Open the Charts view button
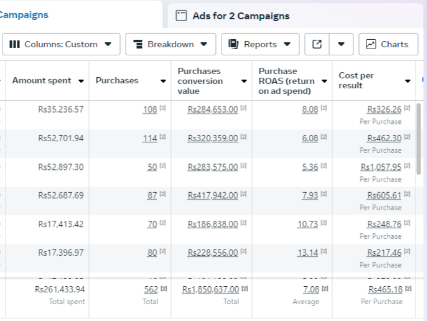 pos(388,44)
